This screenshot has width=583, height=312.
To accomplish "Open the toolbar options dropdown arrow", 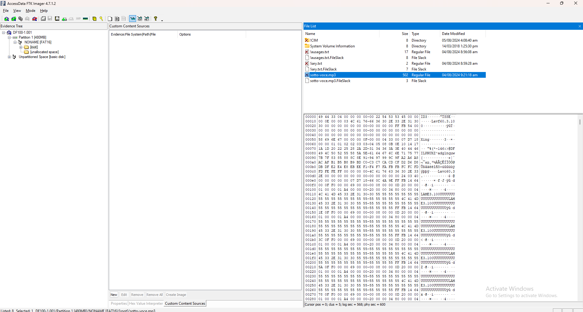I will 162,20.
